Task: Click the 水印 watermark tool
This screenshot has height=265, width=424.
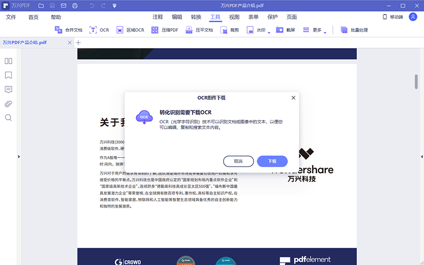Action: point(256,30)
